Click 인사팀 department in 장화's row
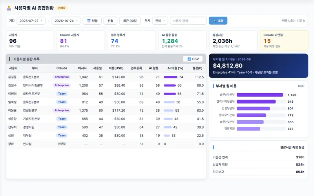The image size is (314, 196). (27, 144)
